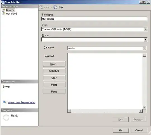Click the General page icon
The image size is (151, 135).
(x=3, y=10)
